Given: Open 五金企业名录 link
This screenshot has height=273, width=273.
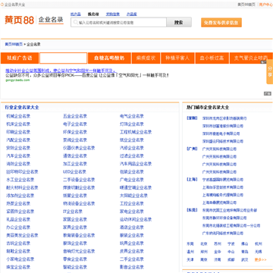Looking at the screenshot, I should (75, 116).
